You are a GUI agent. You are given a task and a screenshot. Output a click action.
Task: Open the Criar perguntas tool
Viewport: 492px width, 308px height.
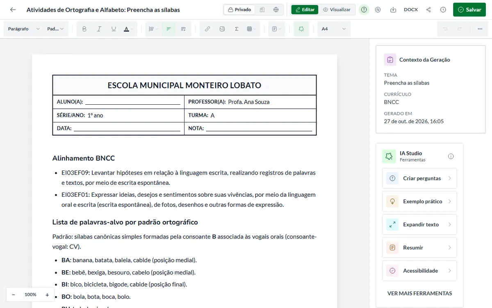[x=419, y=178]
